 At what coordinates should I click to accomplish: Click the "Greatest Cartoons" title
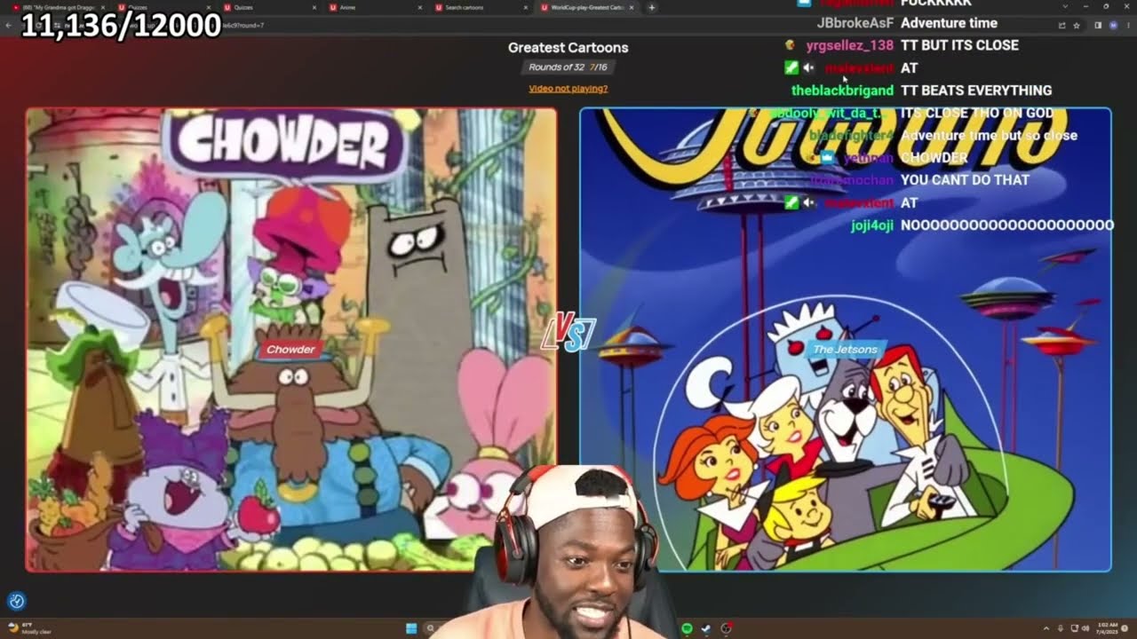568,48
